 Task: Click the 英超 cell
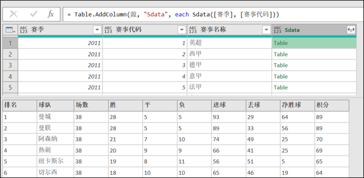point(230,43)
